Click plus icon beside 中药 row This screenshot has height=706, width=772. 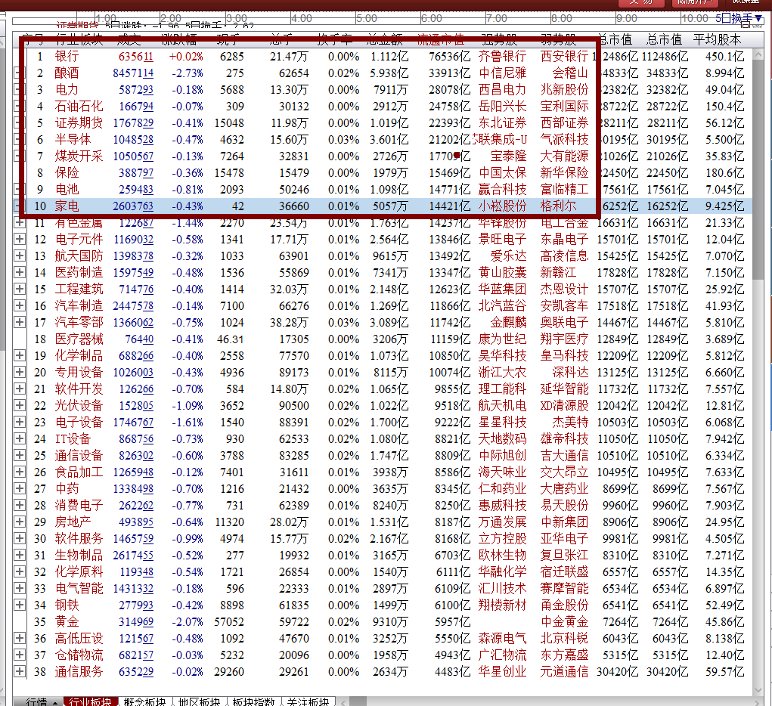pyautogui.click(x=20, y=489)
